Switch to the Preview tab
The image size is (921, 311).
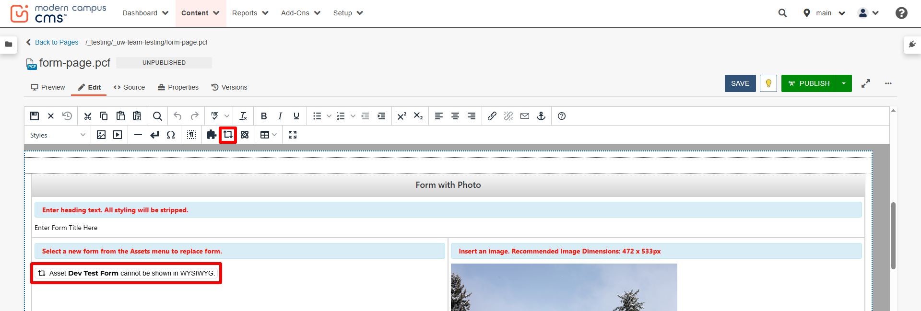click(48, 87)
